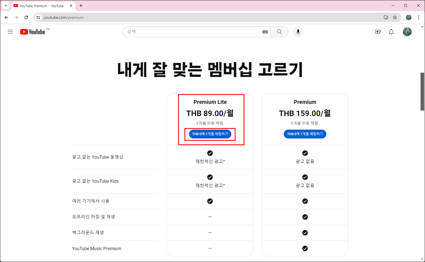Open YouTube notifications bell
This screenshot has height=262, width=425.
[391, 32]
